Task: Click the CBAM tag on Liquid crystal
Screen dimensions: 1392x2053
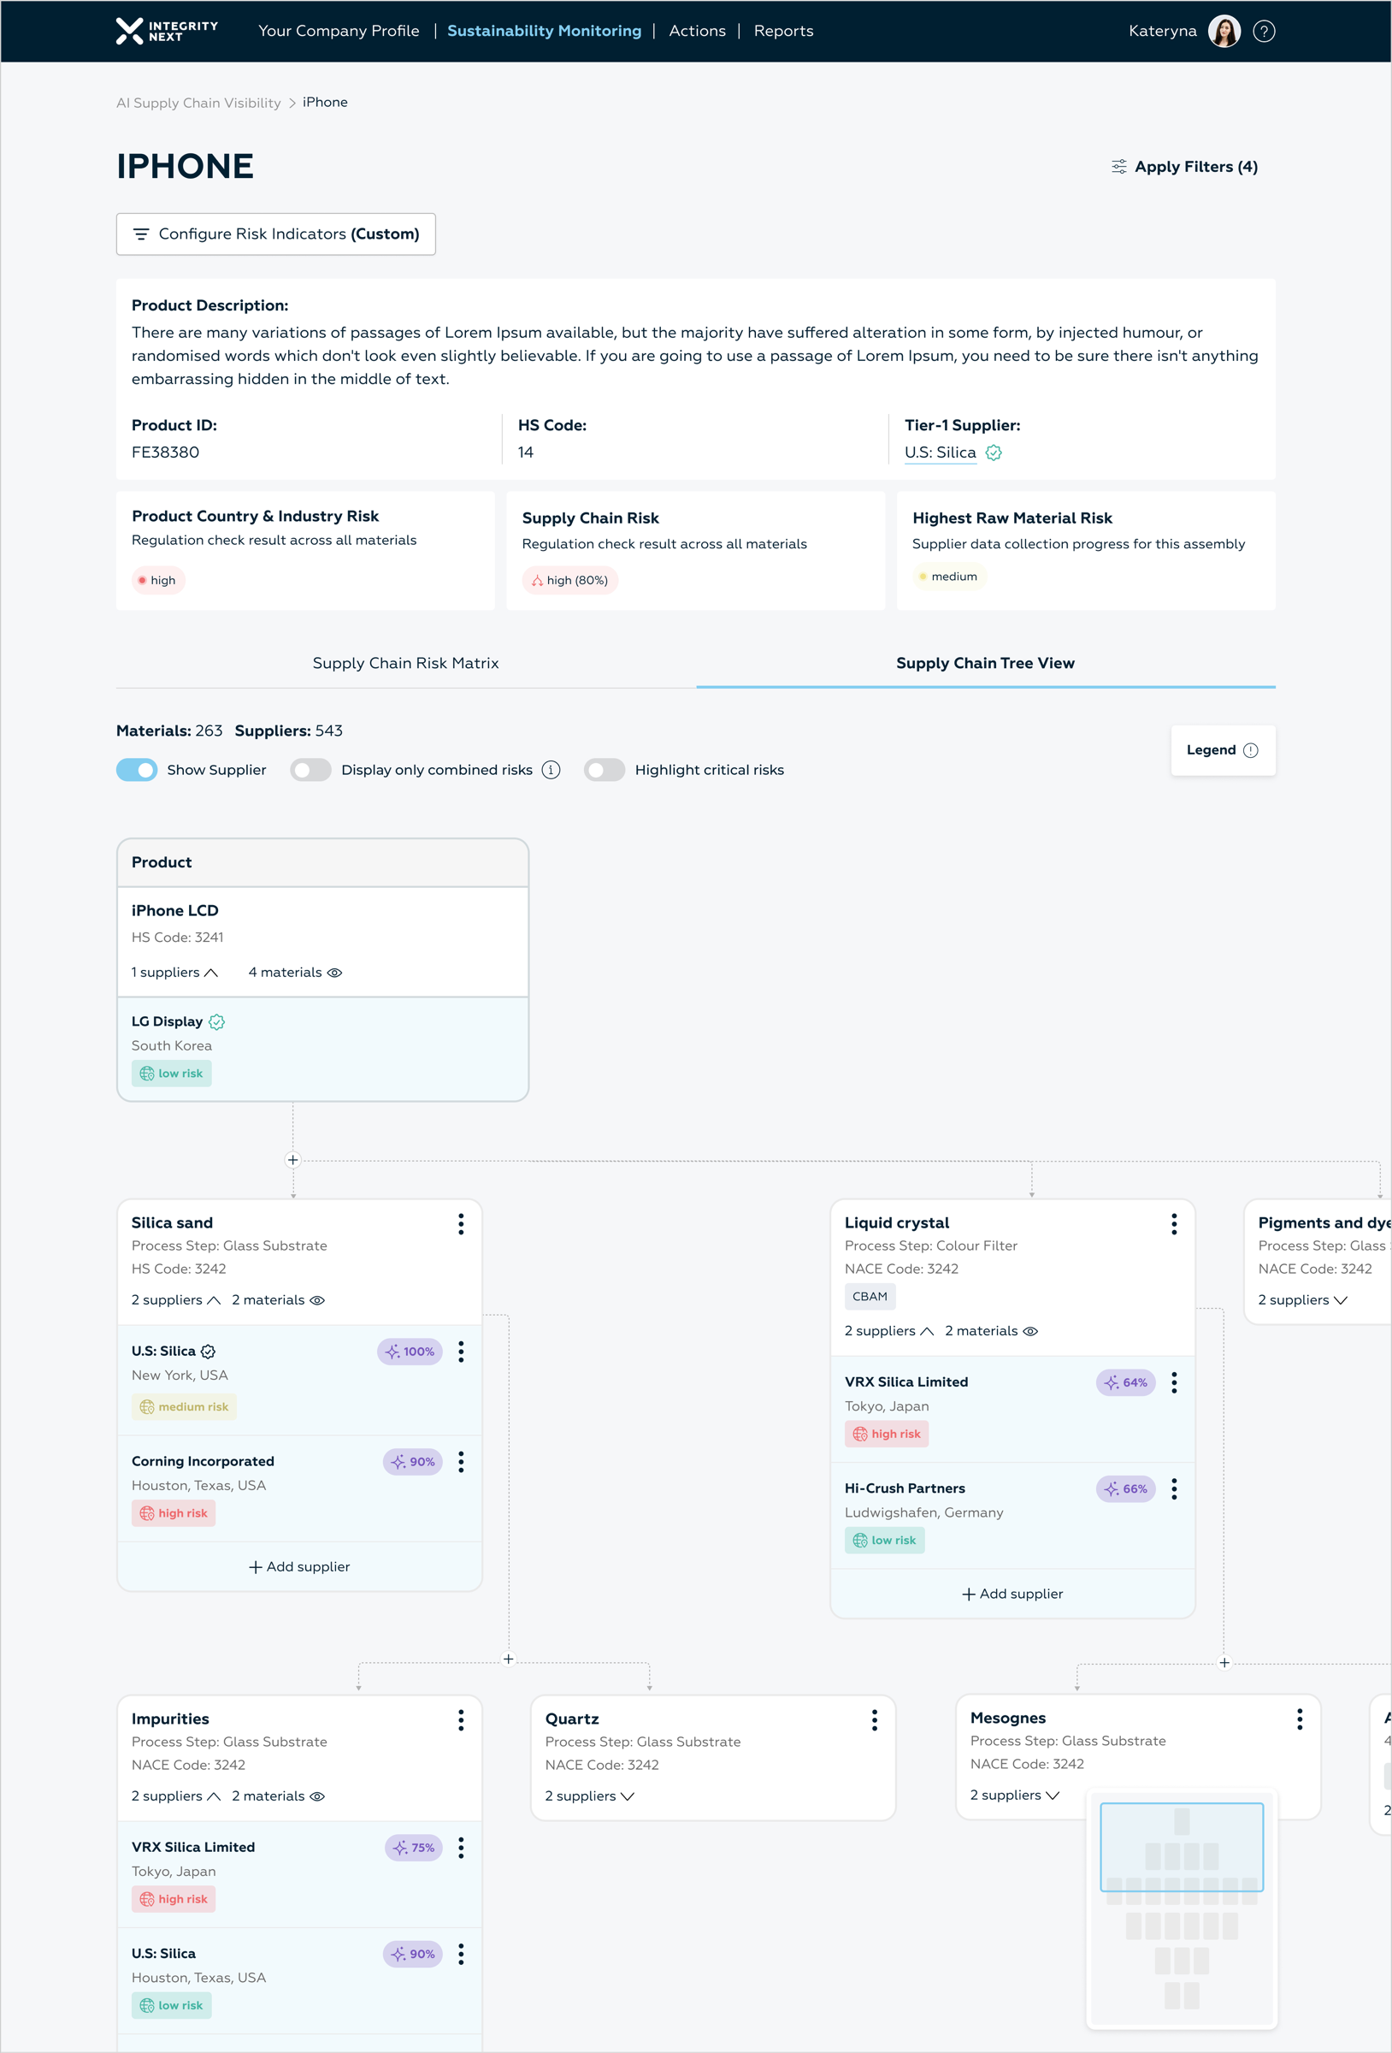Action: tap(870, 1296)
